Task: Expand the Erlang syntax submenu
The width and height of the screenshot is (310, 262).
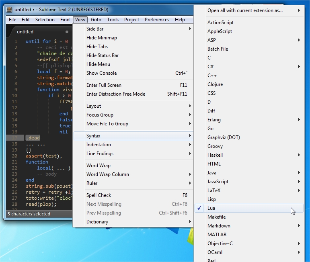Action: coord(249,120)
